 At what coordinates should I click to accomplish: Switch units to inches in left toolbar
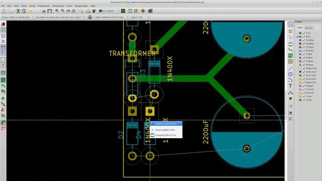(3, 41)
